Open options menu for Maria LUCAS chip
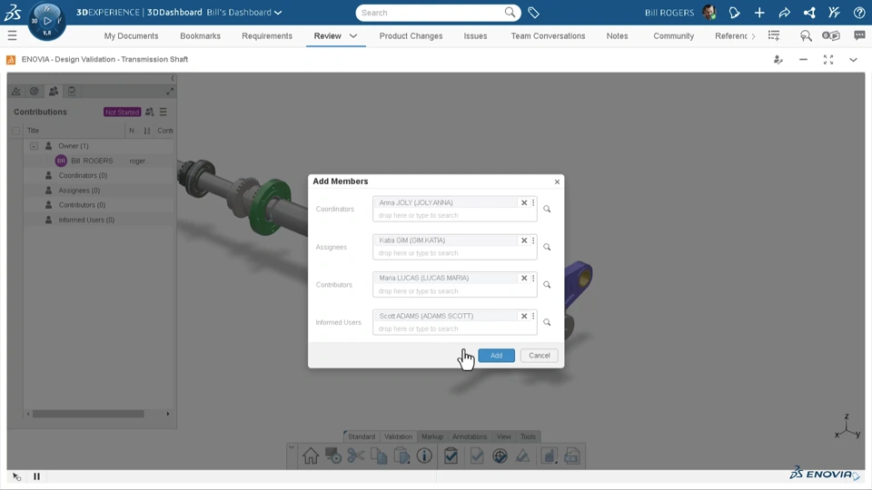The image size is (872, 490). (x=533, y=278)
